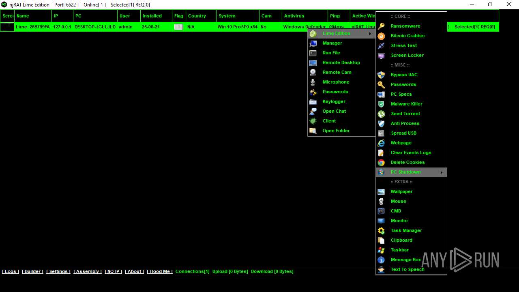
Task: Click the 127.0.0.1 IP cell
Action: pos(62,27)
